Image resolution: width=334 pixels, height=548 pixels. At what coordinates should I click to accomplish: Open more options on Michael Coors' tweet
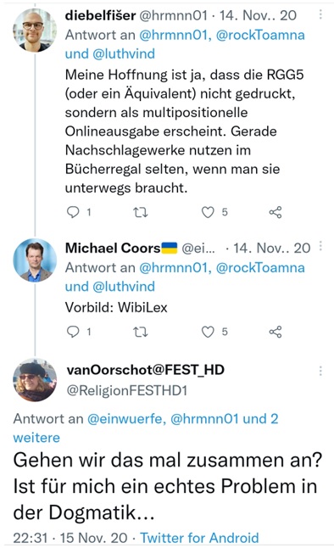320,246
